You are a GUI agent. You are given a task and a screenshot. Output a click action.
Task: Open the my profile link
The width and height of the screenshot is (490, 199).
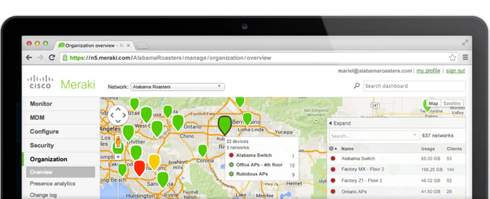tap(428, 71)
